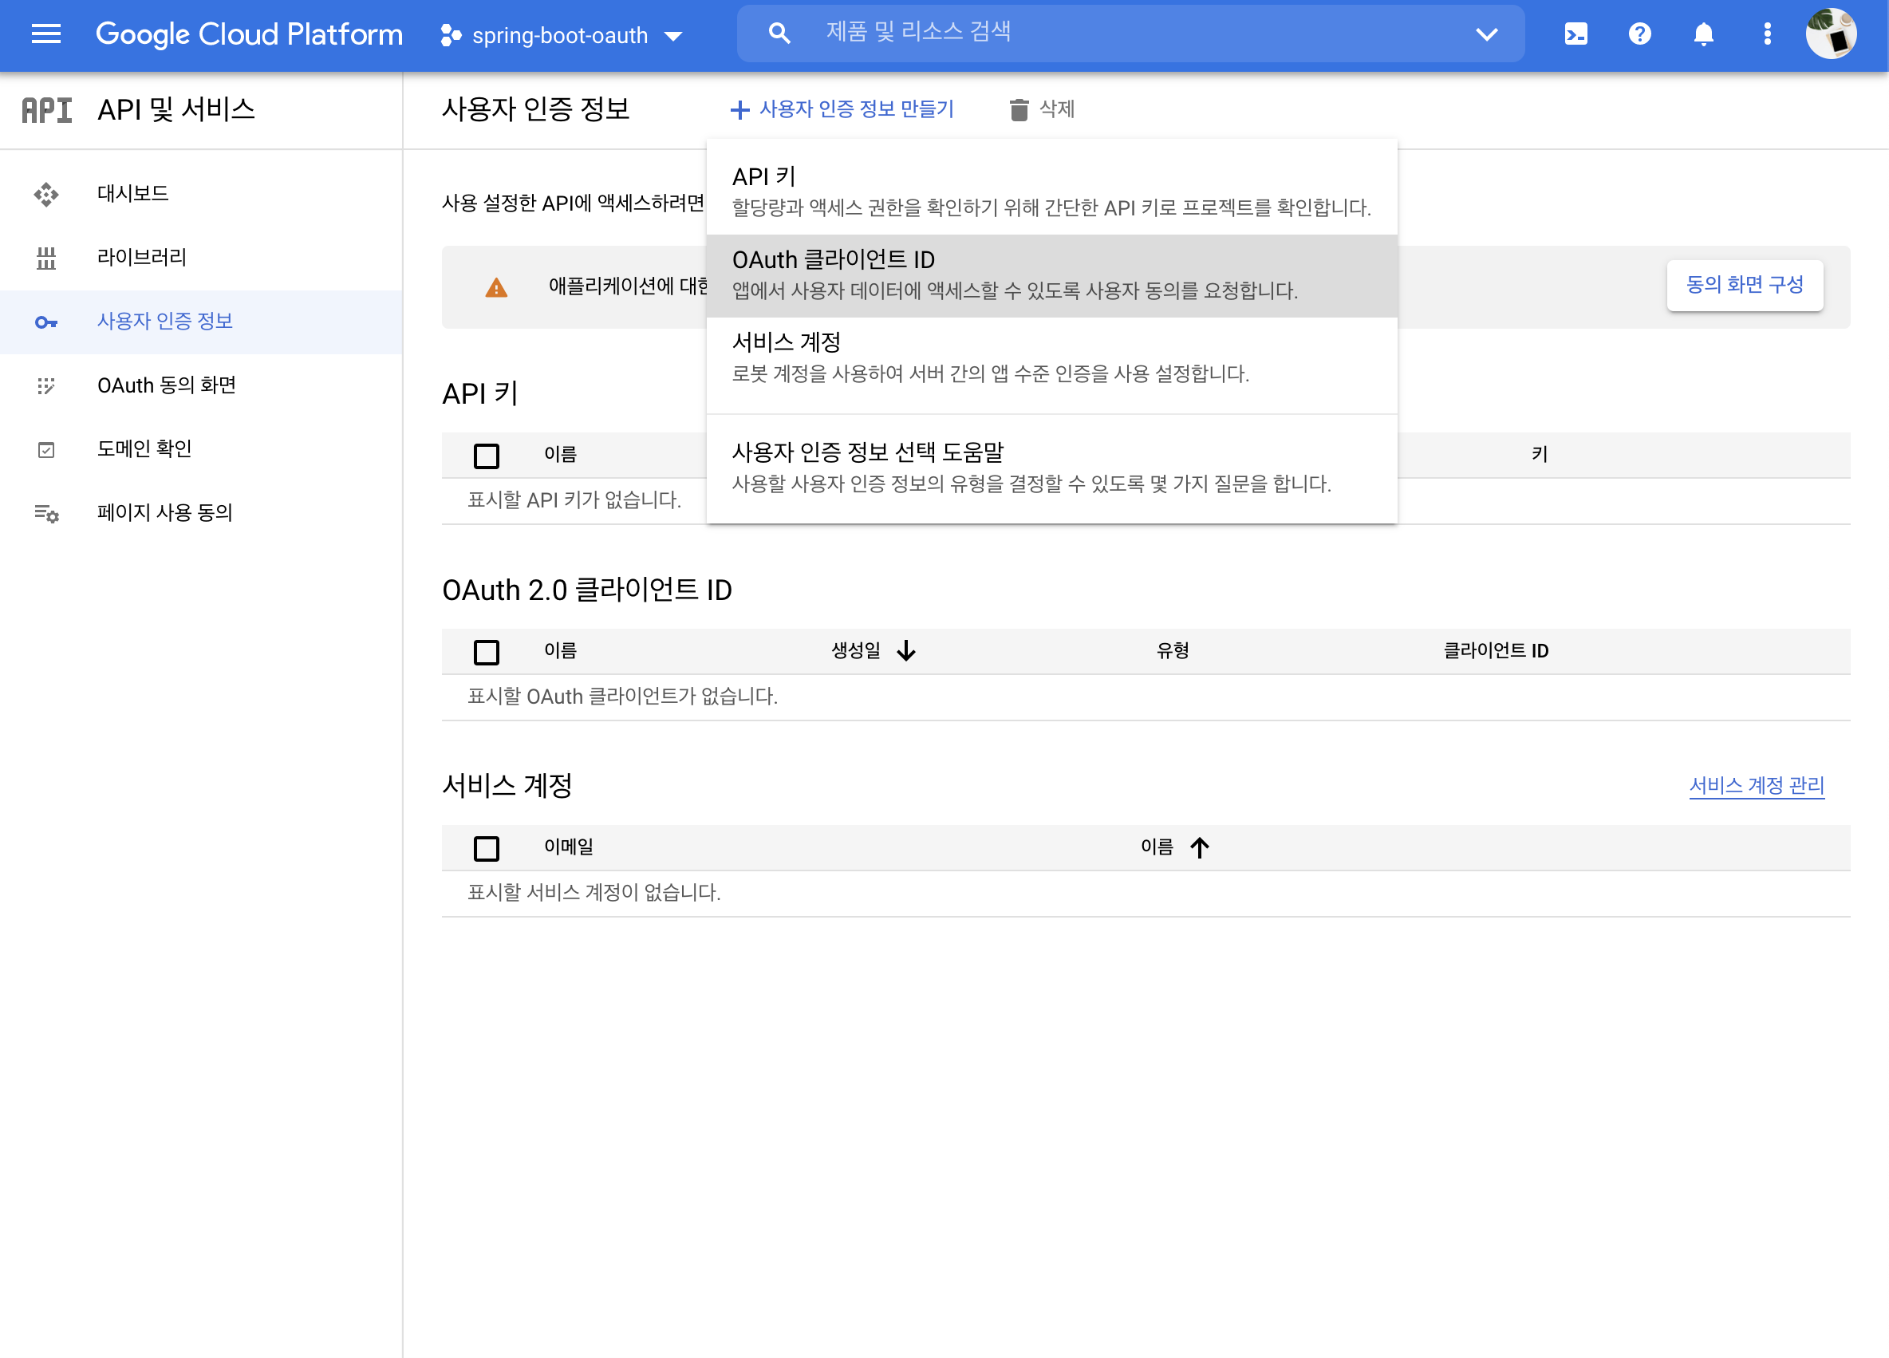Open 대시보드 dashboard sidebar item
Image resolution: width=1889 pixels, height=1358 pixels.
click(x=133, y=193)
